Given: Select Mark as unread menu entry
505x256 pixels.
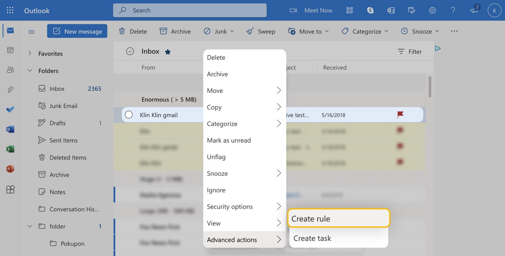Looking at the screenshot, I should tap(229, 140).
